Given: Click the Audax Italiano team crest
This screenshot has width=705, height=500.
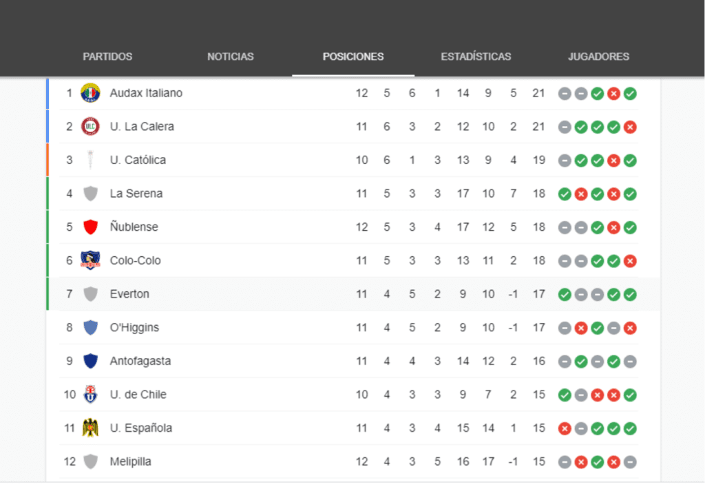Looking at the screenshot, I should click(x=90, y=93).
